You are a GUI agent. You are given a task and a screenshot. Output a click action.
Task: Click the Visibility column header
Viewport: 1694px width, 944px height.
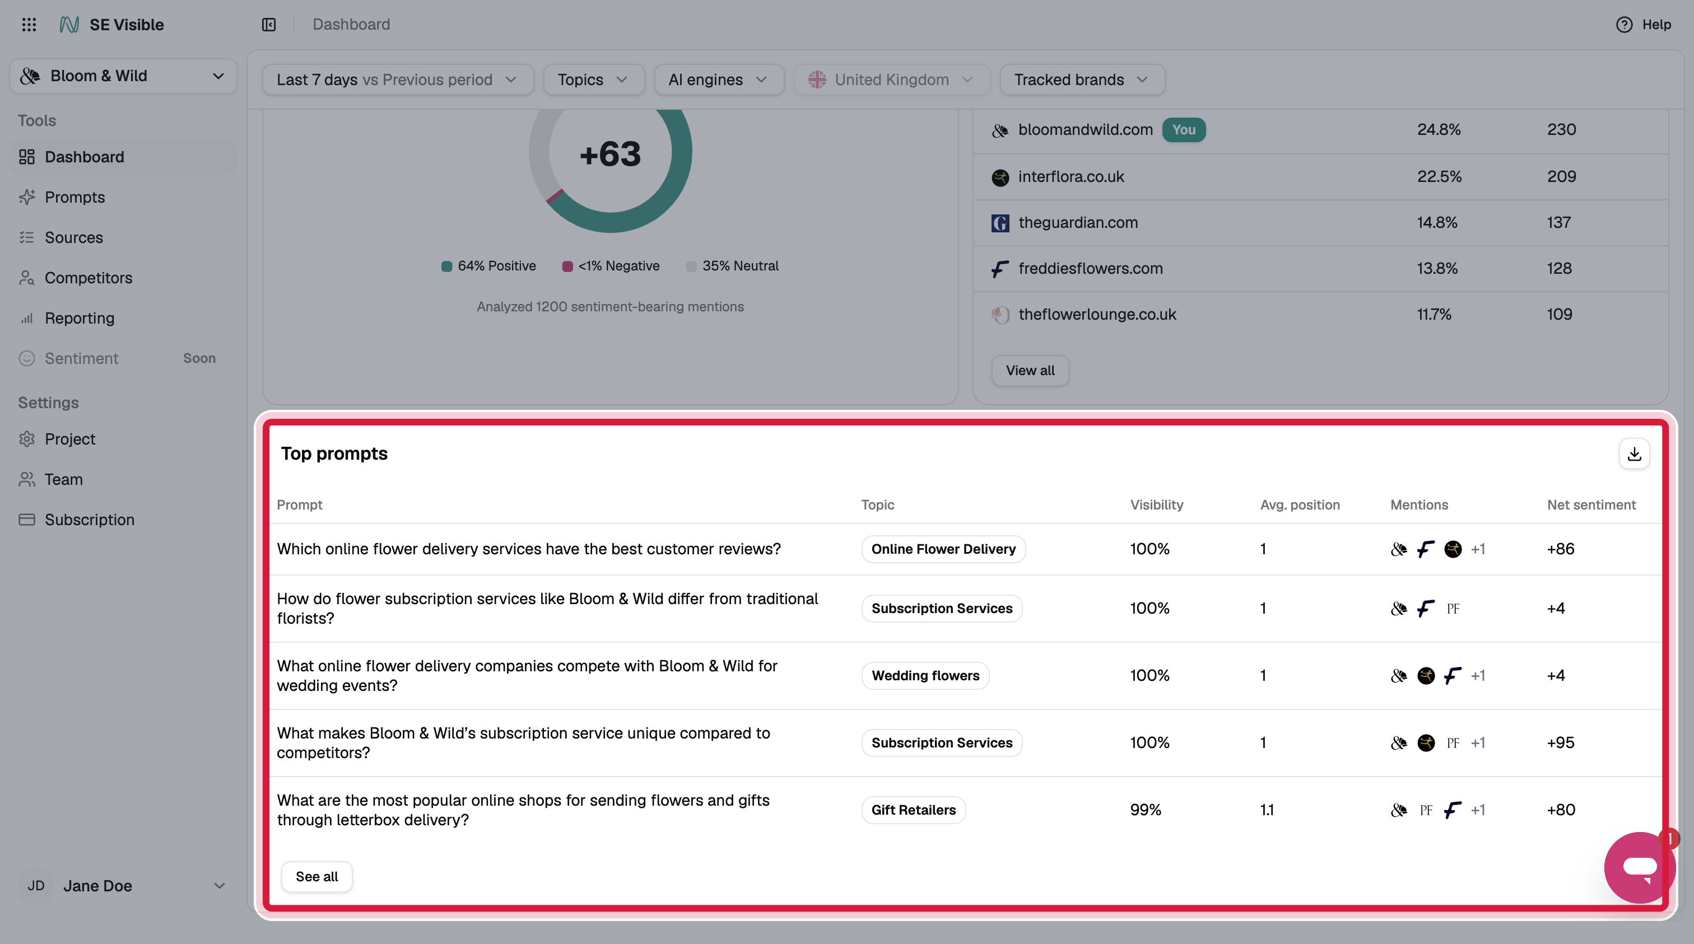(1156, 505)
